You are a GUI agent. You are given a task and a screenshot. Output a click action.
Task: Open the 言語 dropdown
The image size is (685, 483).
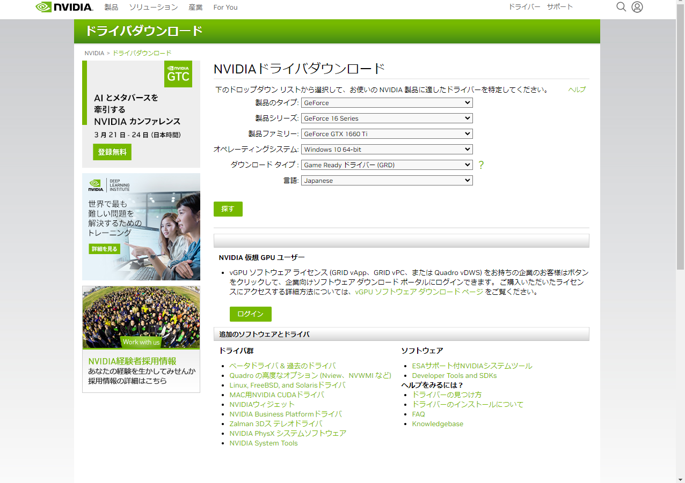click(x=387, y=180)
